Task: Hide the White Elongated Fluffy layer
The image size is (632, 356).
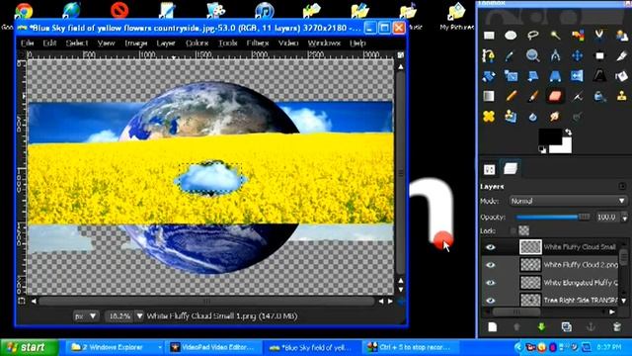Action: [x=490, y=283]
